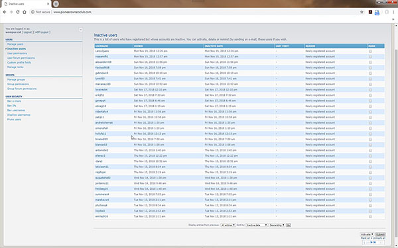Open Manage ranks in sidebar
This screenshot has width=398, height=248.
pyautogui.click(x=15, y=67)
